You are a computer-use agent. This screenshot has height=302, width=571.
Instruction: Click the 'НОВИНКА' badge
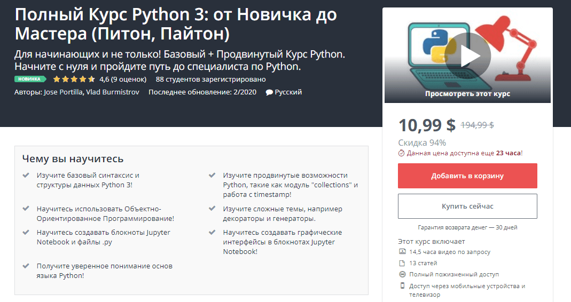(x=30, y=79)
